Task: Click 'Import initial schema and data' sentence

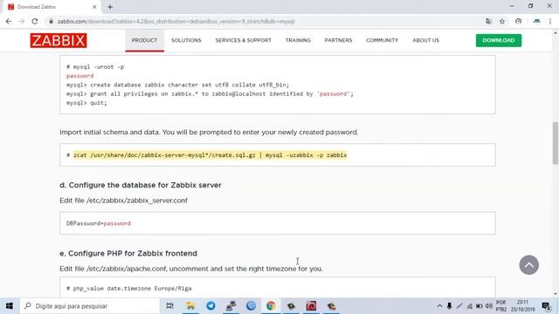Action: pyautogui.click(x=209, y=132)
